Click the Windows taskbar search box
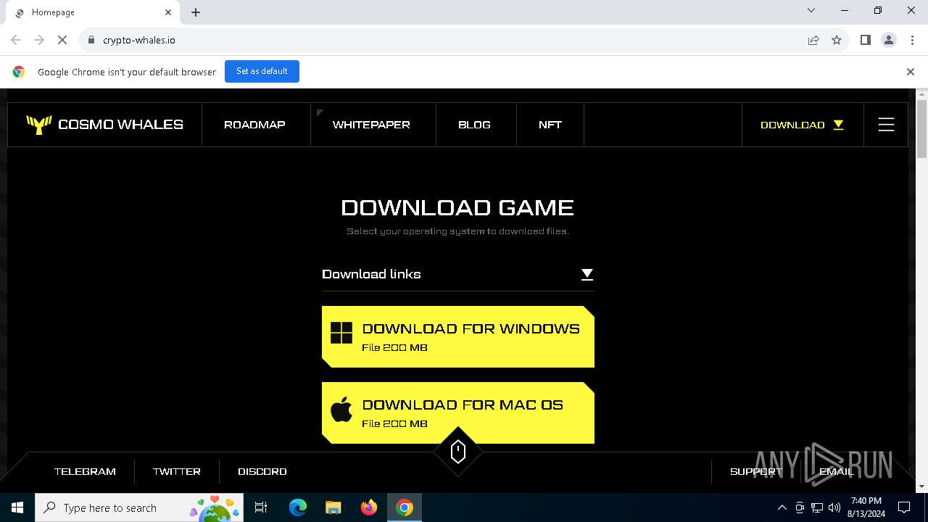This screenshot has height=522, width=928. click(x=141, y=507)
